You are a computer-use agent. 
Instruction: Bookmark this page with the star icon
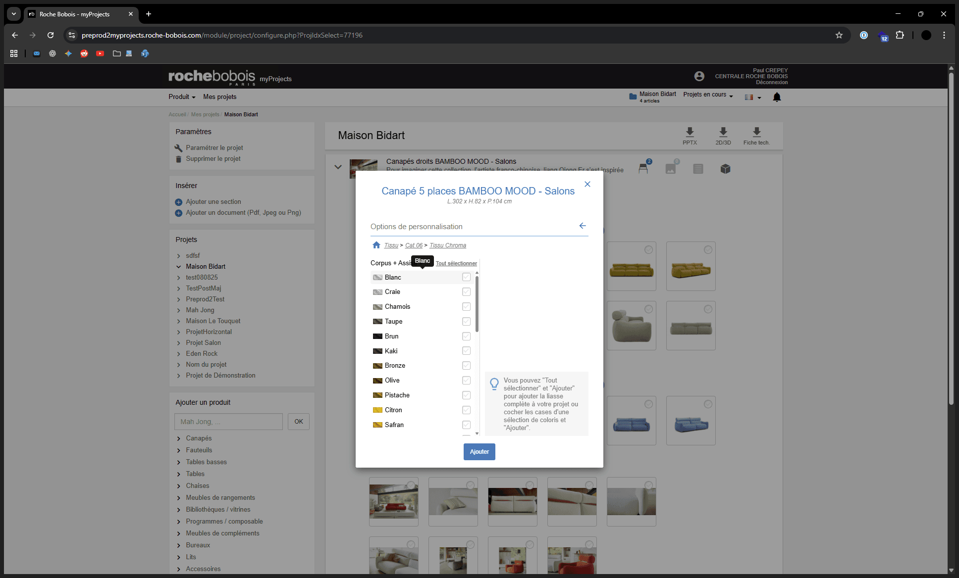coord(839,35)
